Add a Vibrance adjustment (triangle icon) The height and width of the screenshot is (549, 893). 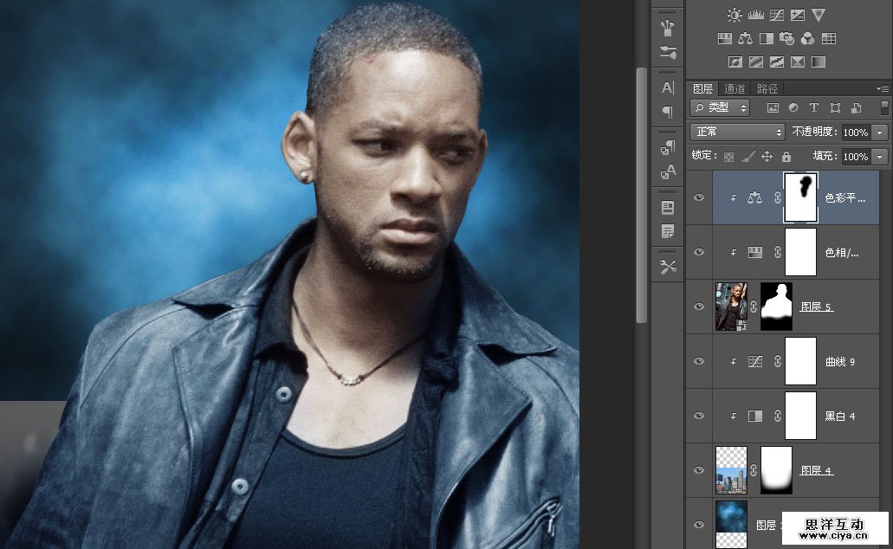coord(819,15)
